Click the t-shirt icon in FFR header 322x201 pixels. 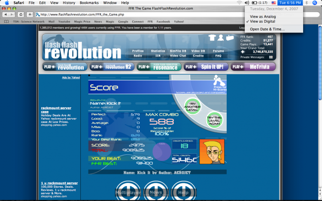(x=212, y=38)
